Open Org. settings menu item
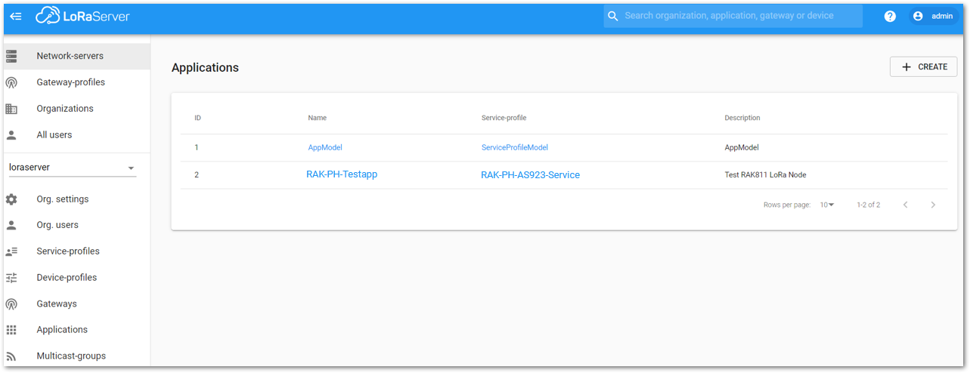 pyautogui.click(x=77, y=199)
